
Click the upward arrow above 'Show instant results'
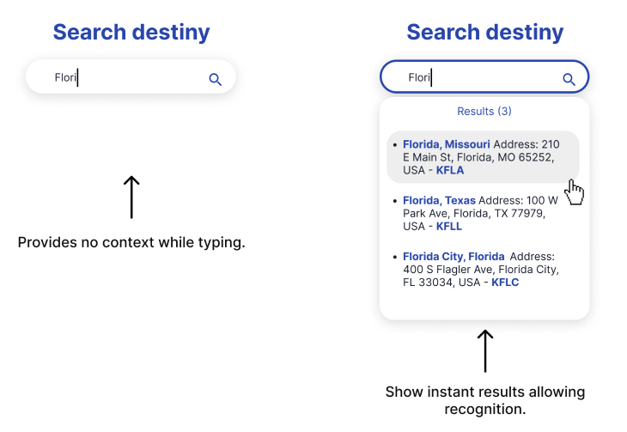coord(485,350)
